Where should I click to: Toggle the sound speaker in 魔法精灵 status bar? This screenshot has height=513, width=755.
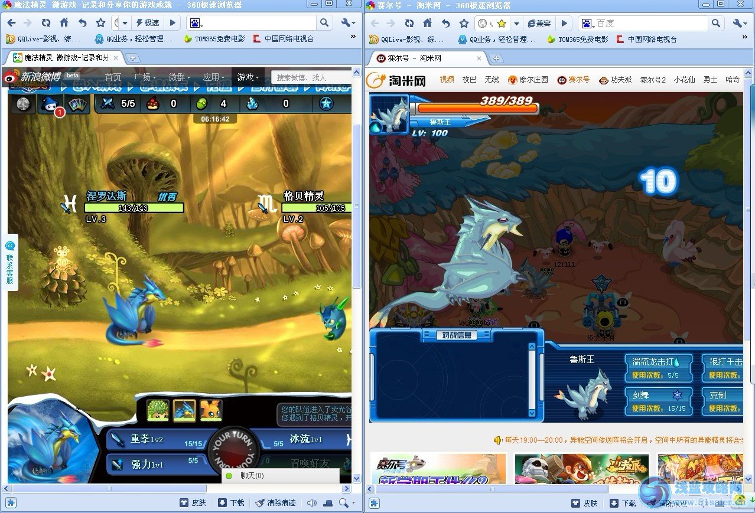tap(313, 503)
